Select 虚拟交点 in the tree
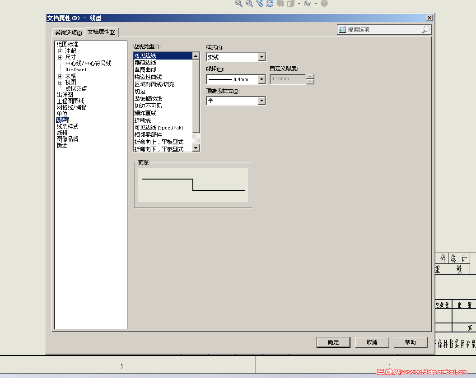 76,88
